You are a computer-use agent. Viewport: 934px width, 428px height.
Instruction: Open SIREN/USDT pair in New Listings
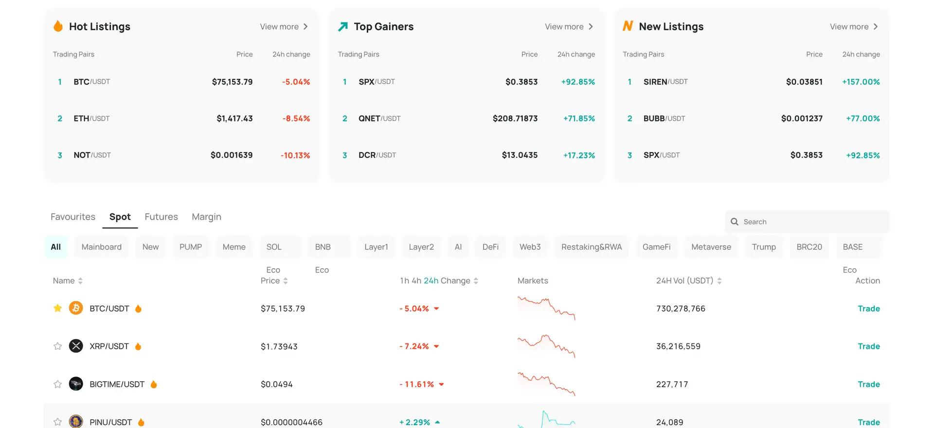[665, 82]
